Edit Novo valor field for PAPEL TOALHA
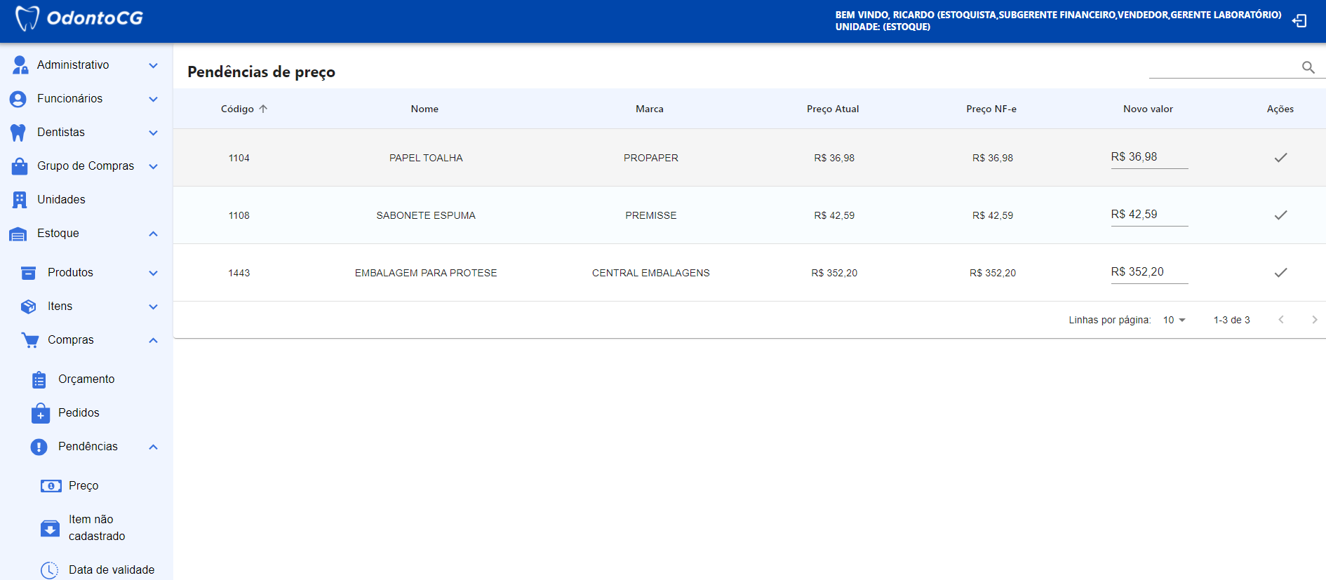The height and width of the screenshot is (580, 1326). click(x=1148, y=157)
